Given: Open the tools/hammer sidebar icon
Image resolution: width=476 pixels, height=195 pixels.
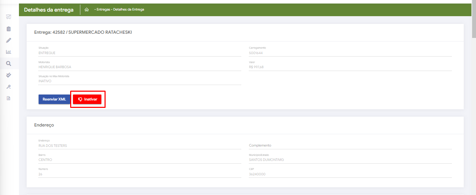Looking at the screenshot, I should point(9,86).
